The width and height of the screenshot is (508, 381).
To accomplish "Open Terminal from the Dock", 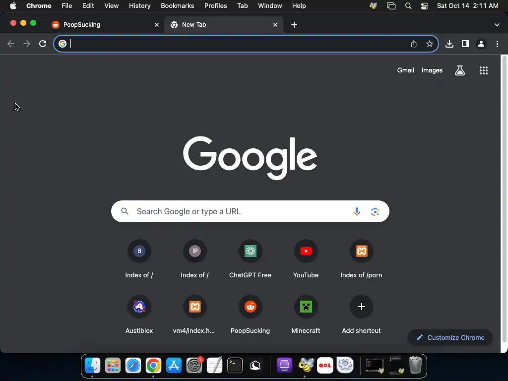I will click(235, 366).
